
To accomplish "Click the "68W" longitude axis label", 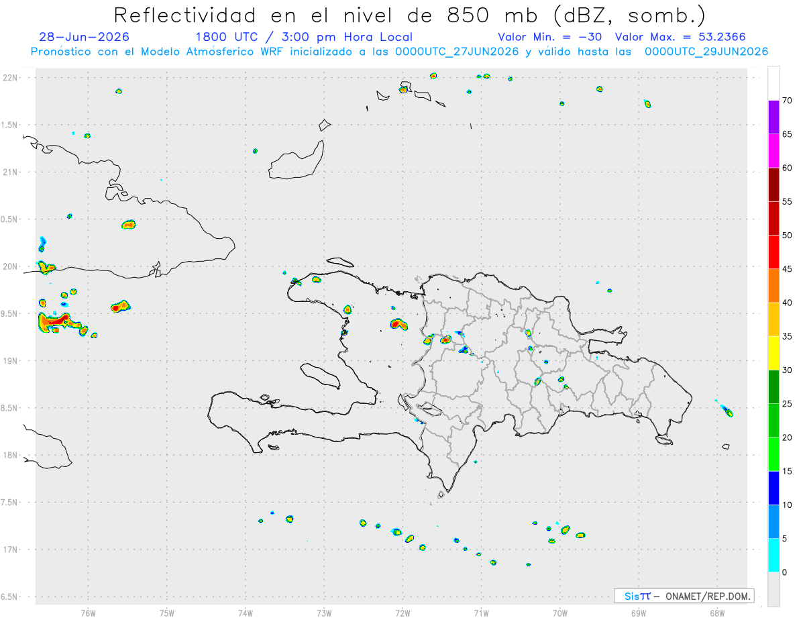I will (717, 613).
